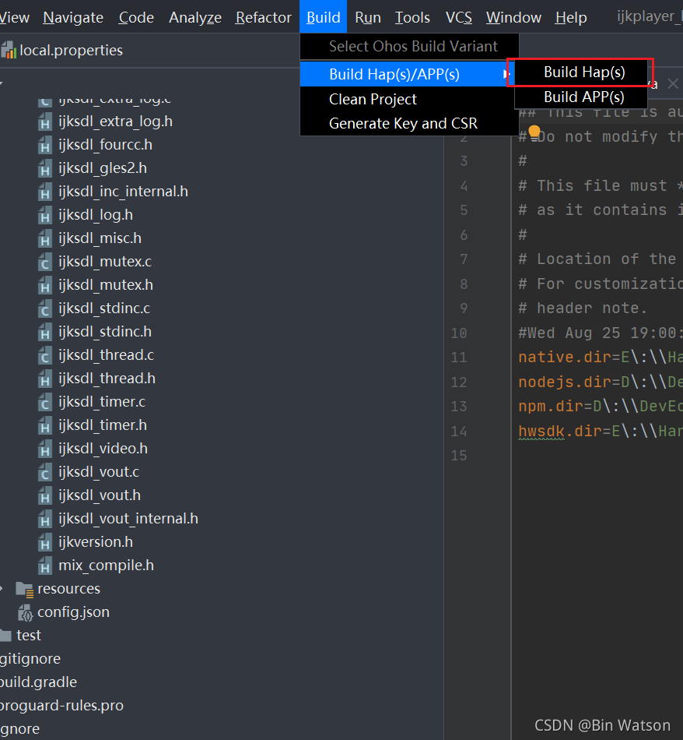
Task: Click the yellow lightbulb intention icon
Action: pyautogui.click(x=534, y=132)
